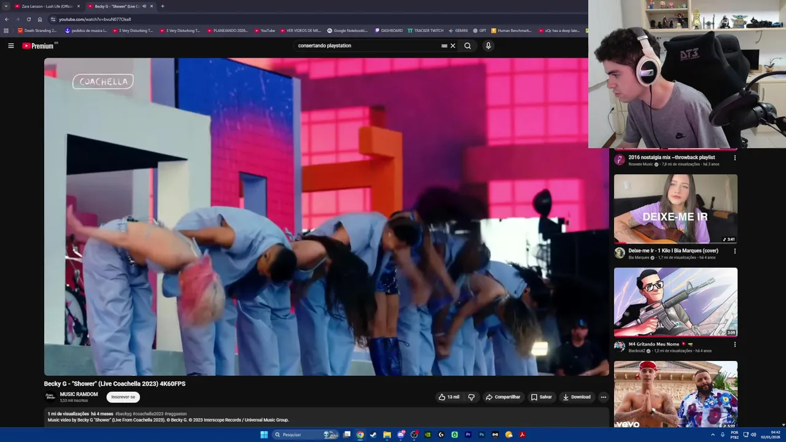Open options menu for 2016 nostalgia mix
The height and width of the screenshot is (442, 786).
pos(734,158)
